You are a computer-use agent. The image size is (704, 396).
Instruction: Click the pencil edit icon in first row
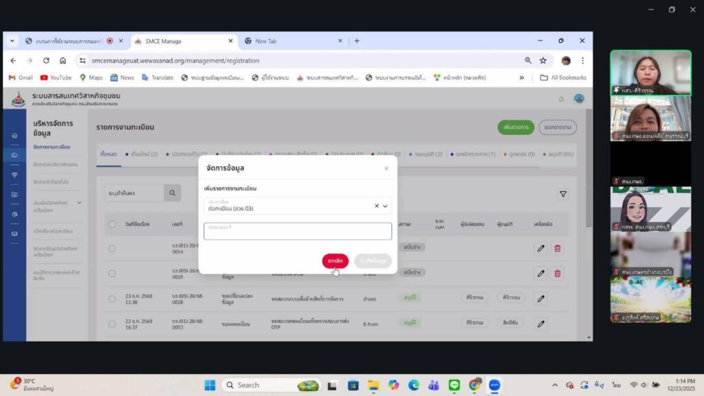(x=541, y=248)
